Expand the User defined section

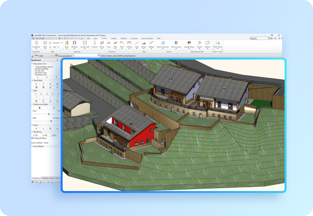pos(32,146)
